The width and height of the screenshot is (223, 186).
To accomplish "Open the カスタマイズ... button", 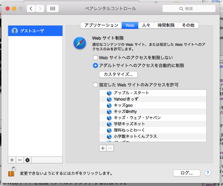I will click(118, 75).
